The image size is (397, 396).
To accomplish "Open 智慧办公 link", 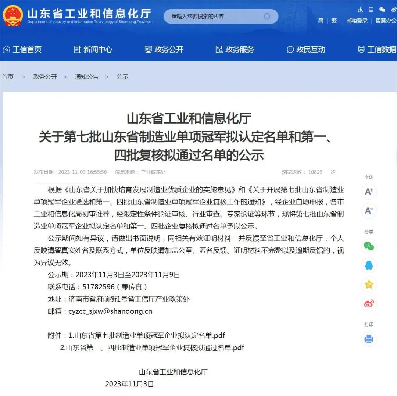I will [386, 21].
